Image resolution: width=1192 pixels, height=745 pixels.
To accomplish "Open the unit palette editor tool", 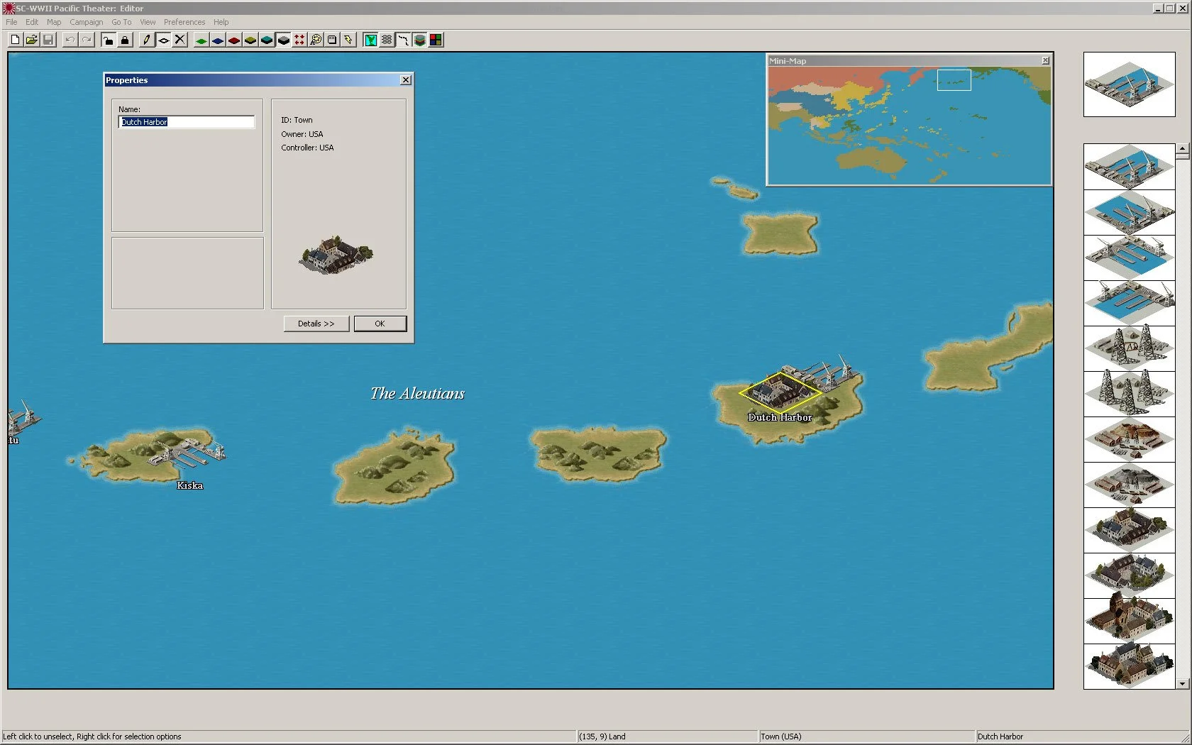I will click(316, 40).
